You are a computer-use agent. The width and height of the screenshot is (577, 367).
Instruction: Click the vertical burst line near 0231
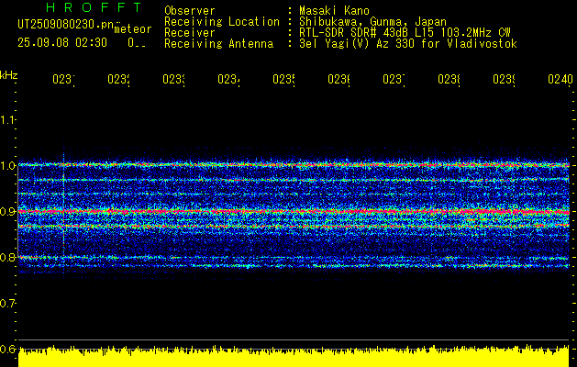[x=63, y=206]
